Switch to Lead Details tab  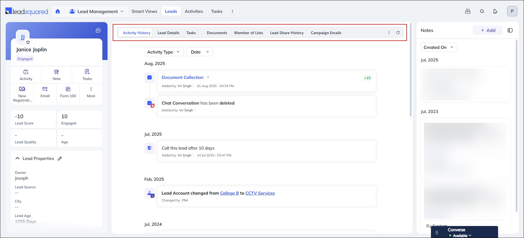click(x=168, y=33)
